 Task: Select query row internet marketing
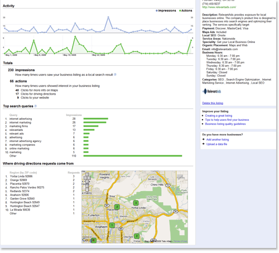(56, 123)
